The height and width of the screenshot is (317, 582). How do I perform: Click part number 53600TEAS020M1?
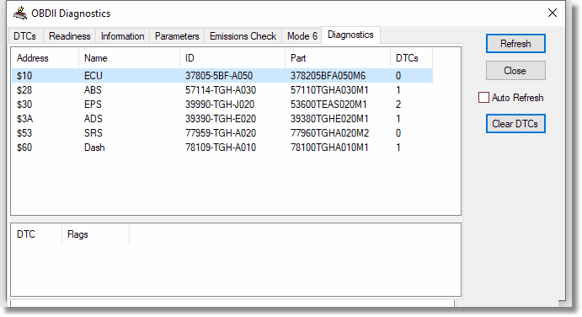tap(328, 105)
